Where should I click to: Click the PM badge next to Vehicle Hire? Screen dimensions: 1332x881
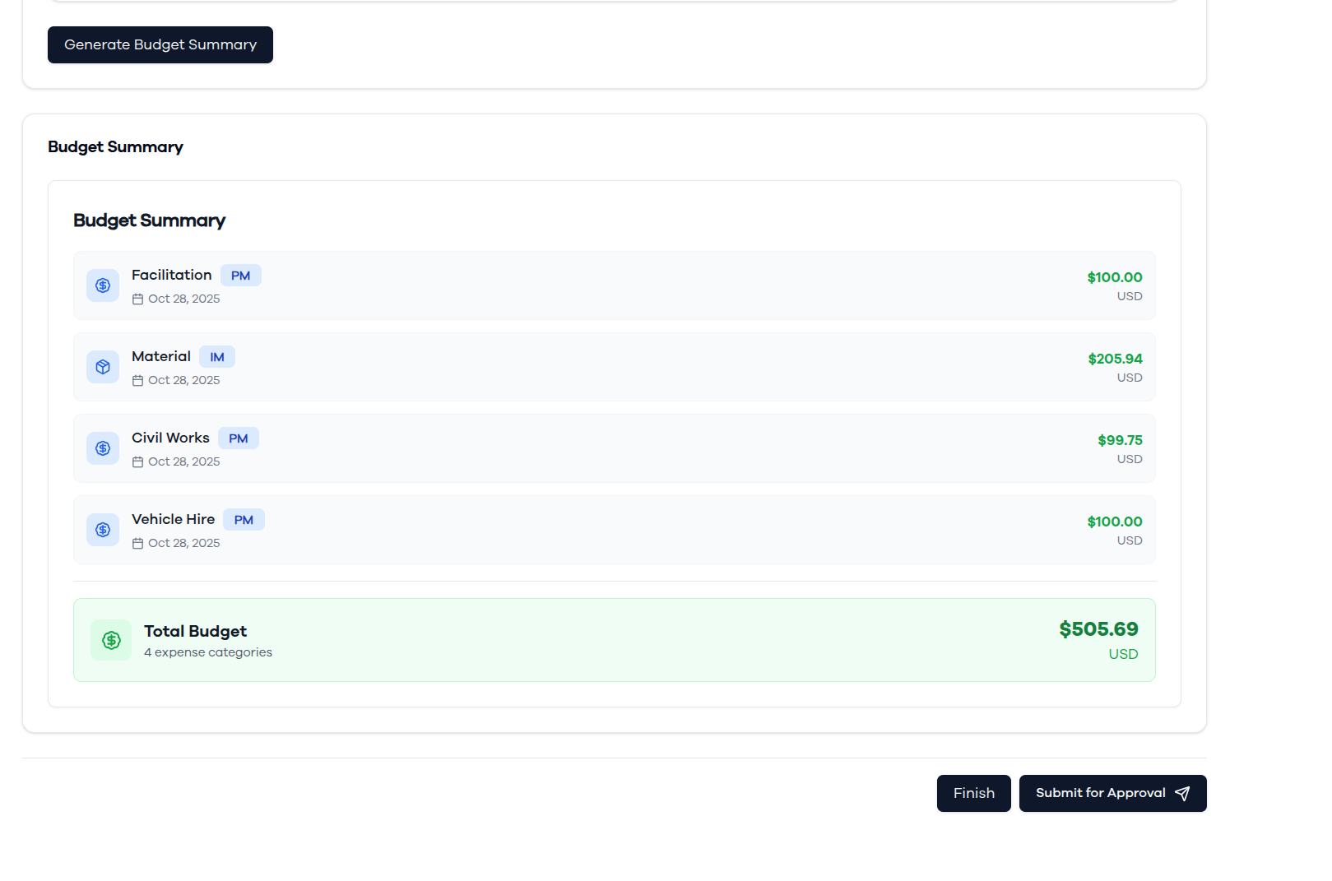[x=244, y=520]
